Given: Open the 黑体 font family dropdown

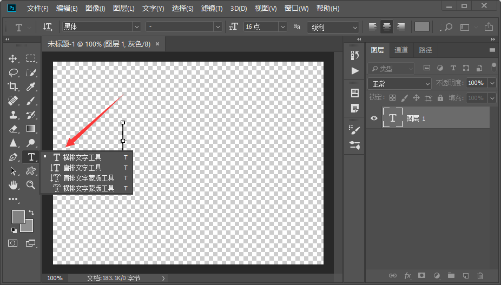Looking at the screenshot, I should pos(136,27).
